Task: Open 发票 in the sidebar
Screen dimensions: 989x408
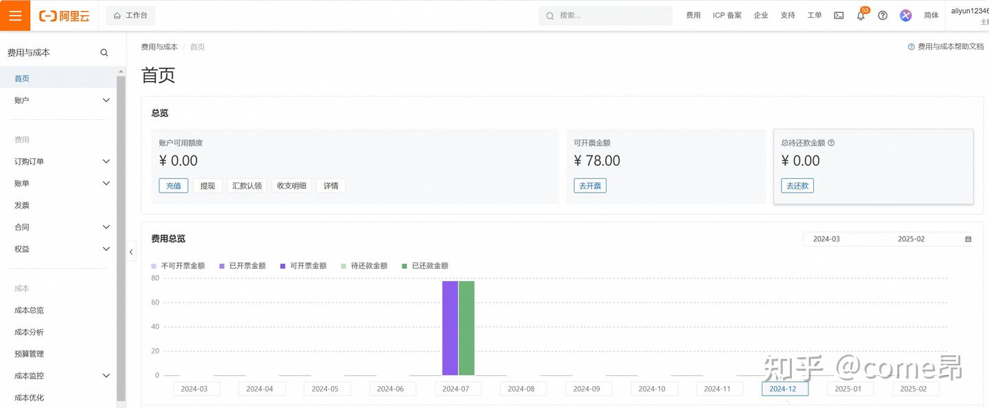Action: point(58,205)
